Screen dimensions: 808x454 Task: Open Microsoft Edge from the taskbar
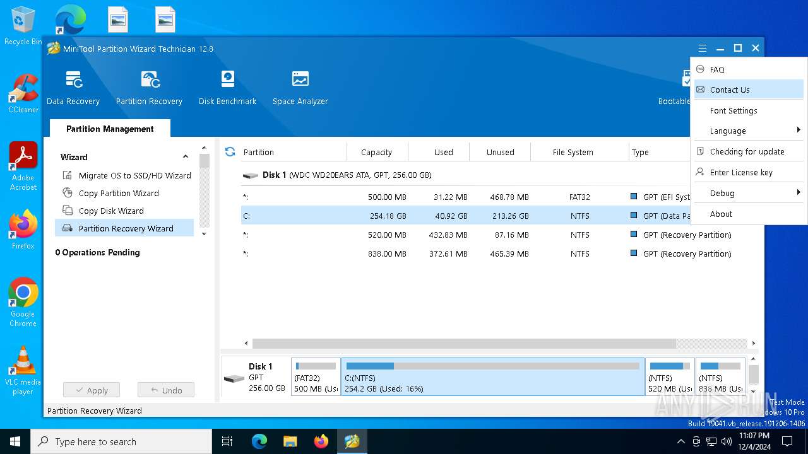point(259,441)
